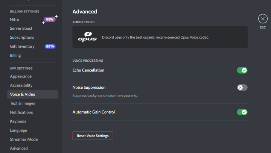Select Text & Images settings
This screenshot has width=271, height=153.
click(x=23, y=103)
